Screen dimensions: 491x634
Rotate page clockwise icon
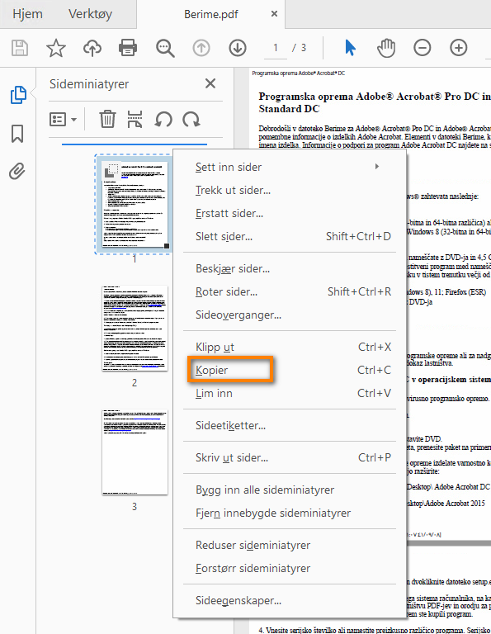coord(191,119)
